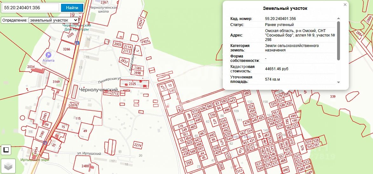Screen dimensions: 373x174
Task: Click the bus stop icon near parcel 3180
Action: [x=45, y=143]
